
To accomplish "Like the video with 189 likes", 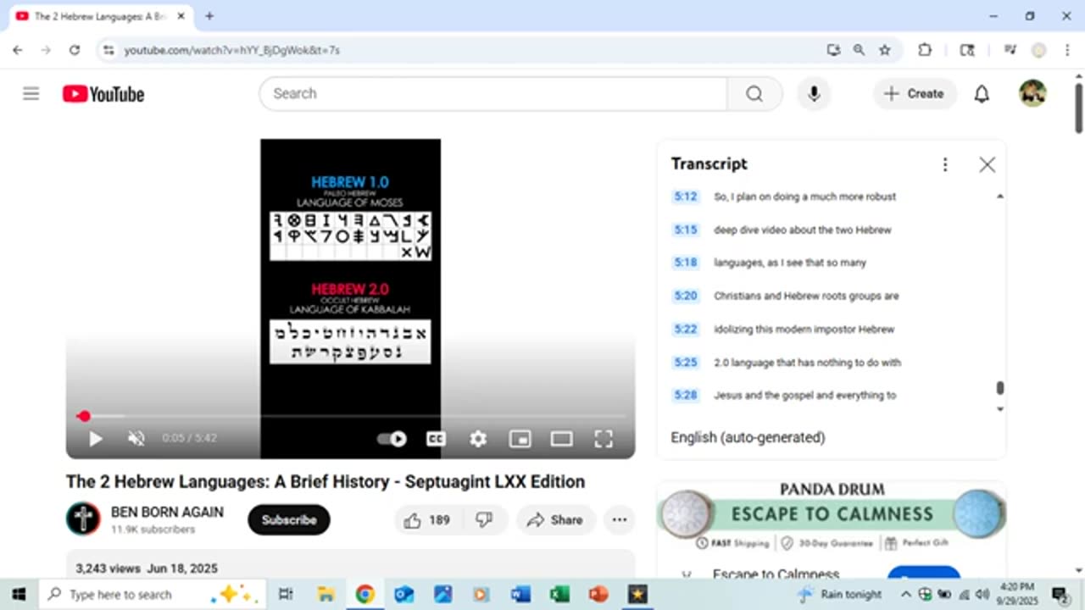I will click(x=427, y=520).
